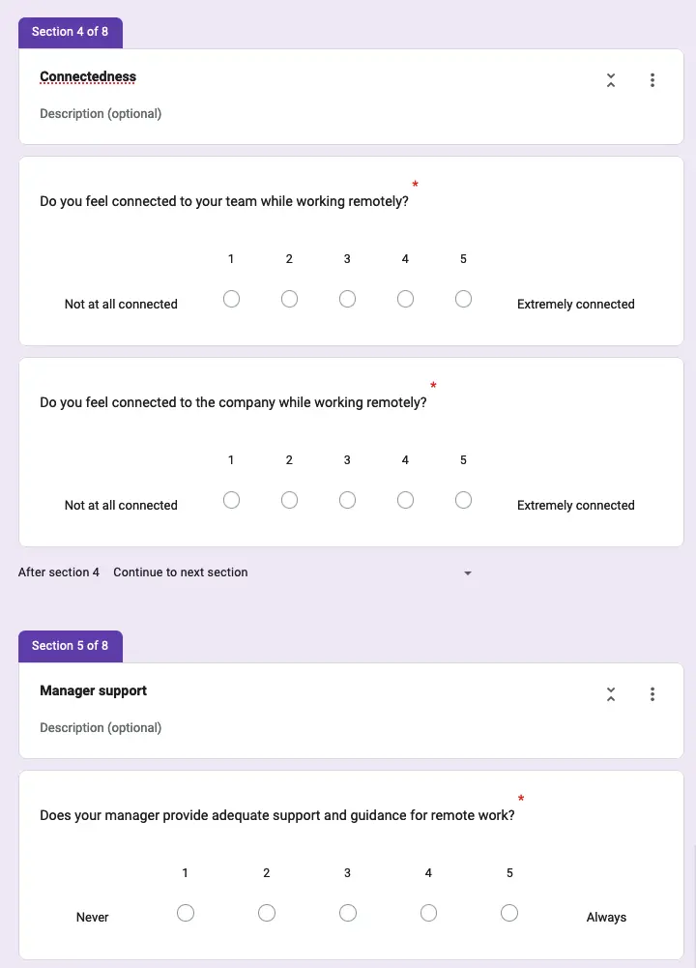The width and height of the screenshot is (696, 968).
Task: Click the Section 4 of 8 header badge
Action: pyautogui.click(x=70, y=32)
